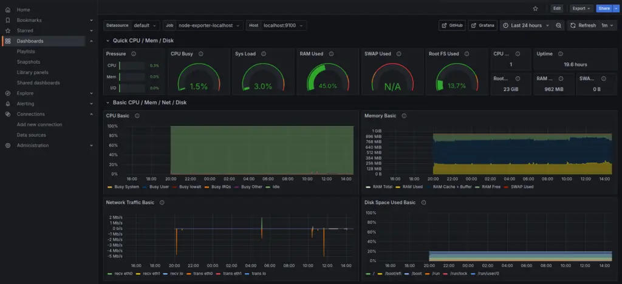Click the zoom out time range icon
622x284 pixels.
click(559, 25)
